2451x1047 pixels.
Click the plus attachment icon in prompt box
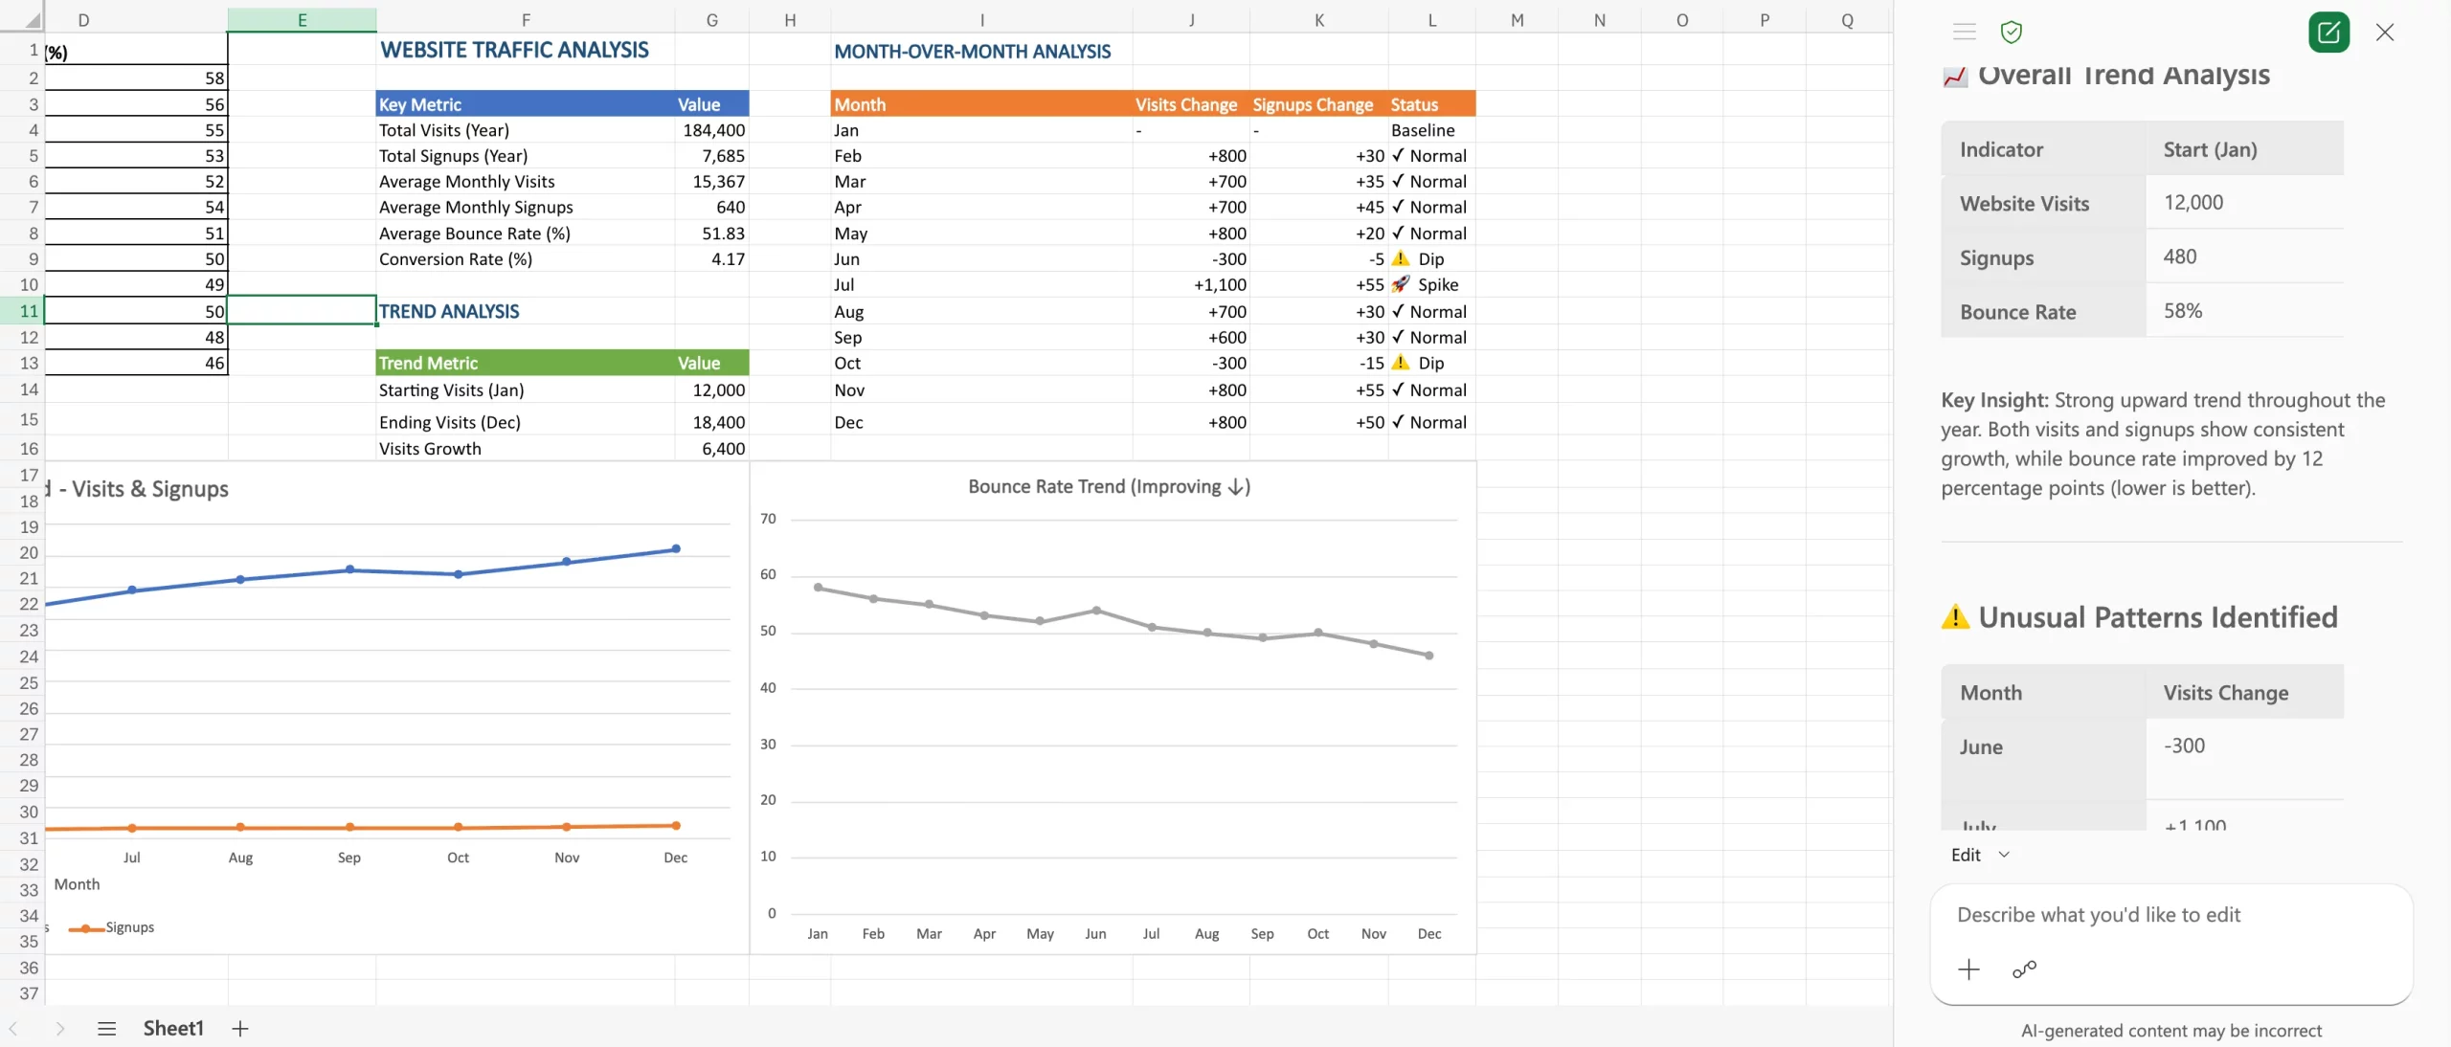coord(1968,969)
